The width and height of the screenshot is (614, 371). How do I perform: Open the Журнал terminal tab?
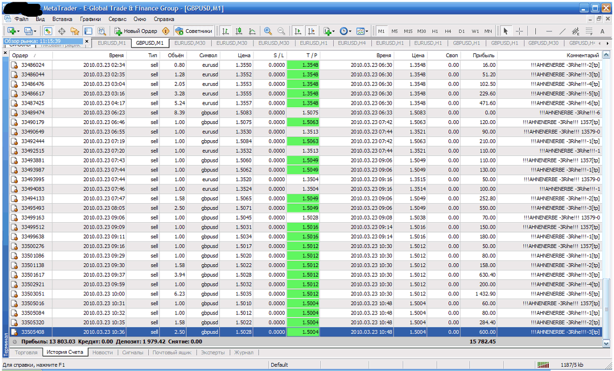tap(244, 353)
